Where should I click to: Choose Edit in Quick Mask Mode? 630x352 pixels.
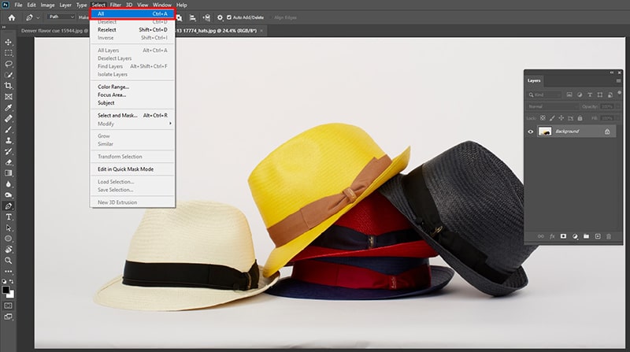point(132,169)
